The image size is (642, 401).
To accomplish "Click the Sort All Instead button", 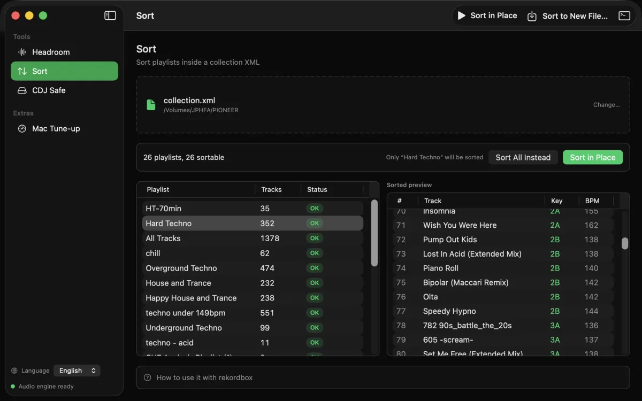I will coord(523,157).
